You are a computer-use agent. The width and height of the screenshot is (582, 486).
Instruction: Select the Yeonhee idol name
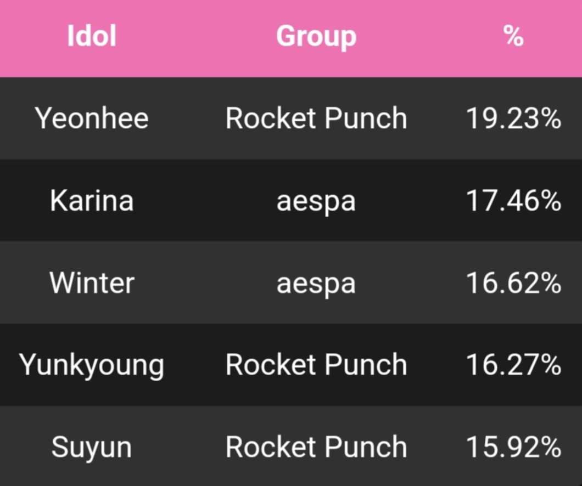click(92, 118)
